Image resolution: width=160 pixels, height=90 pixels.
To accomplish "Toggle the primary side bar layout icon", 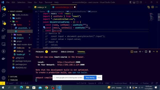I will [x=131, y=2].
